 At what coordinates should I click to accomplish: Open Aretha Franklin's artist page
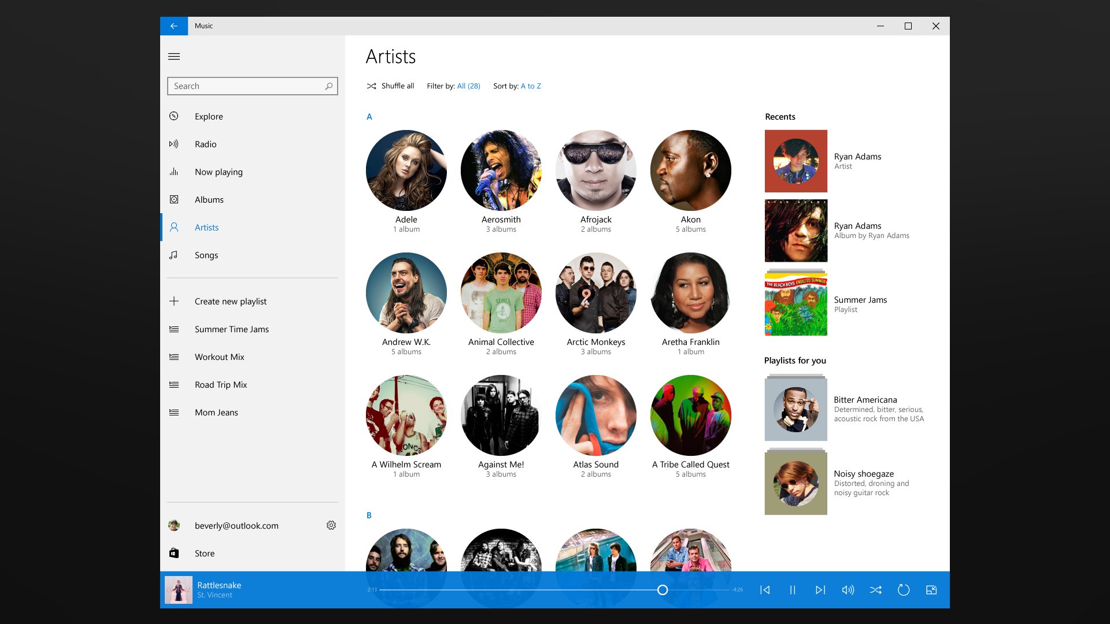tap(690, 293)
